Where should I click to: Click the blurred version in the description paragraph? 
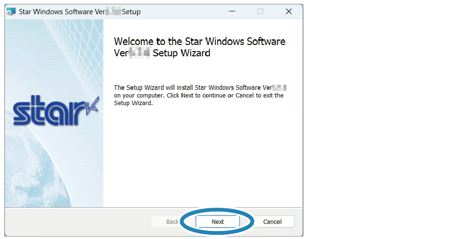pos(281,88)
